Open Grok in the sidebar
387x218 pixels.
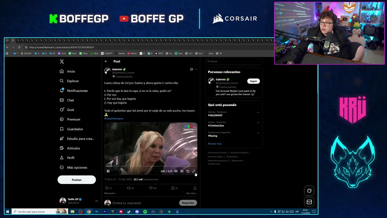pyautogui.click(x=67, y=110)
